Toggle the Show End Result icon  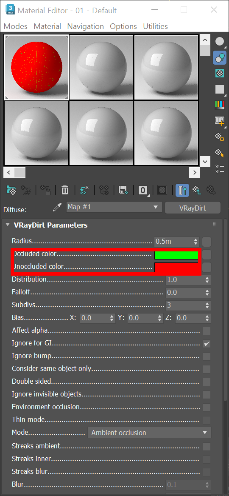tap(182, 190)
